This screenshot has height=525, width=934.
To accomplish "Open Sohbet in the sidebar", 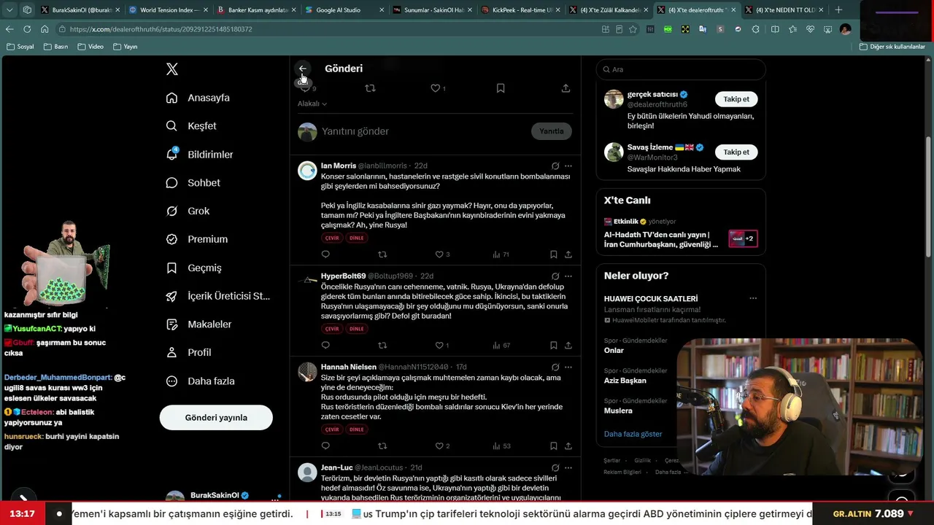I will (x=194, y=183).
